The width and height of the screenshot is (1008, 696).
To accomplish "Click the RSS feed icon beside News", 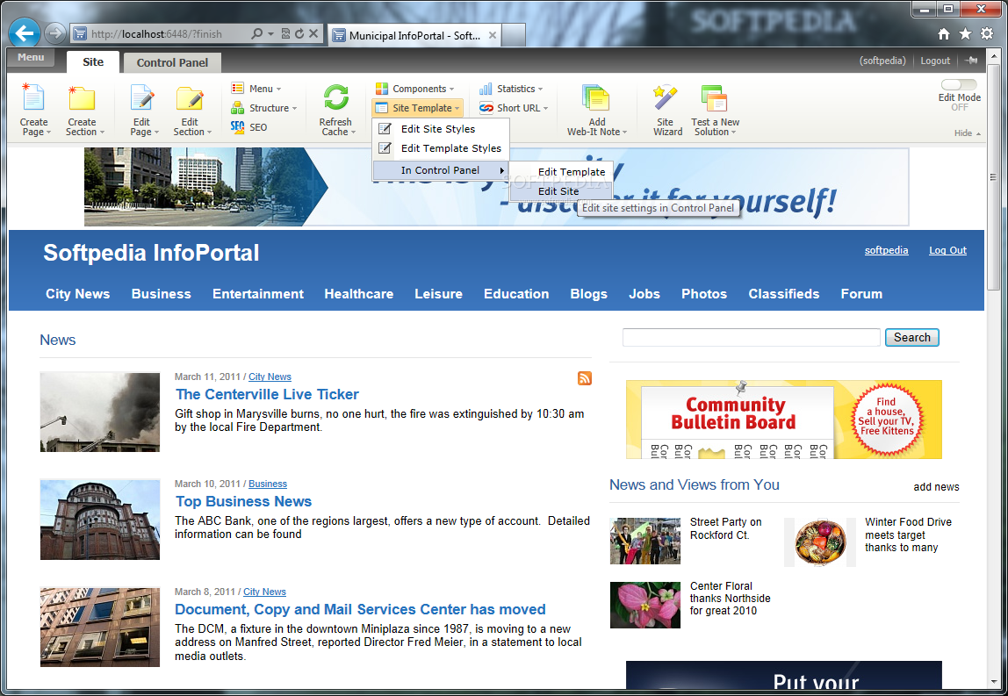I will 585,378.
